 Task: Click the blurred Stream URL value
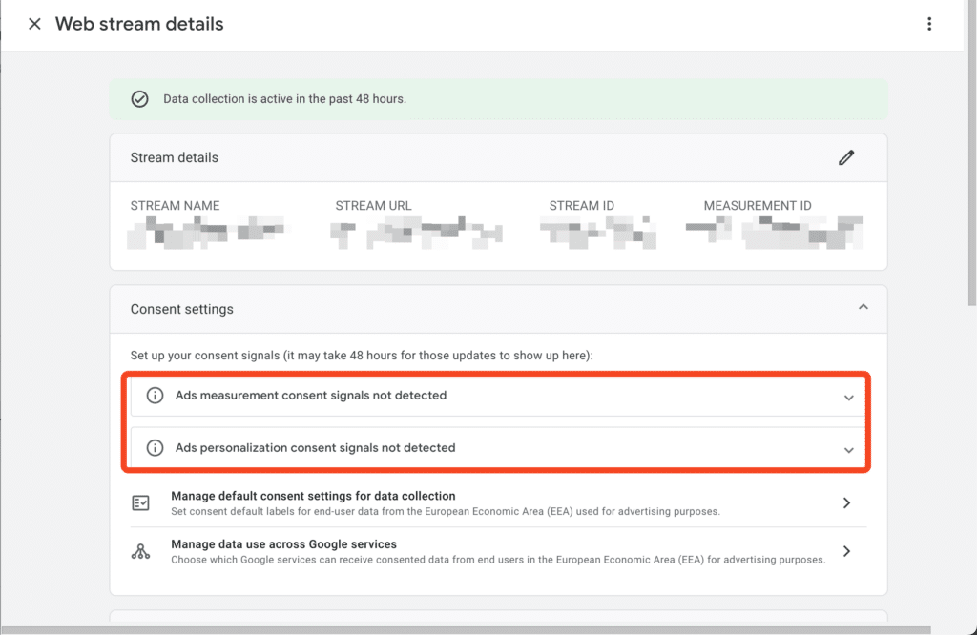(415, 232)
